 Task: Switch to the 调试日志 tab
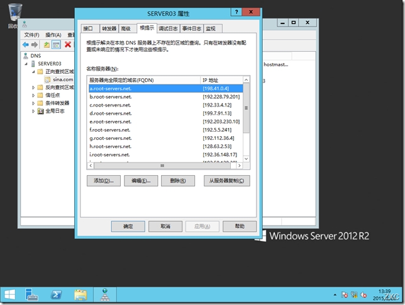(168, 28)
